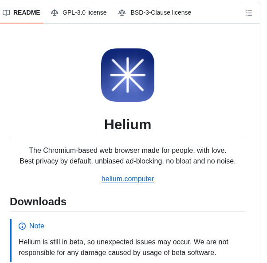The width and height of the screenshot is (267, 263).
Task: Click the "Chromium-based web browser" tagline line
Action: (x=128, y=151)
